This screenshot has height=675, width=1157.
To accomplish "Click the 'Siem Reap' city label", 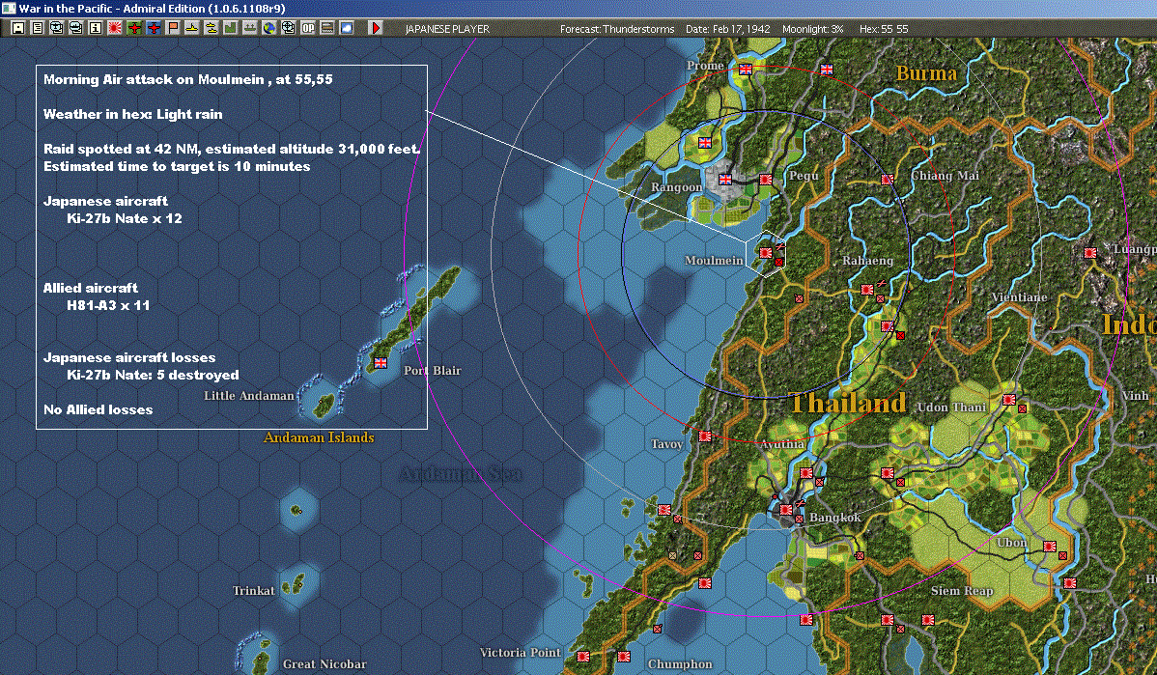I will (962, 591).
